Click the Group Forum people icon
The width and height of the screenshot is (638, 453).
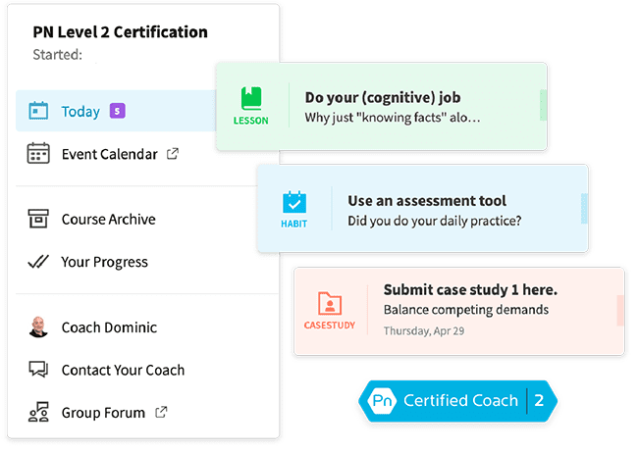click(39, 413)
